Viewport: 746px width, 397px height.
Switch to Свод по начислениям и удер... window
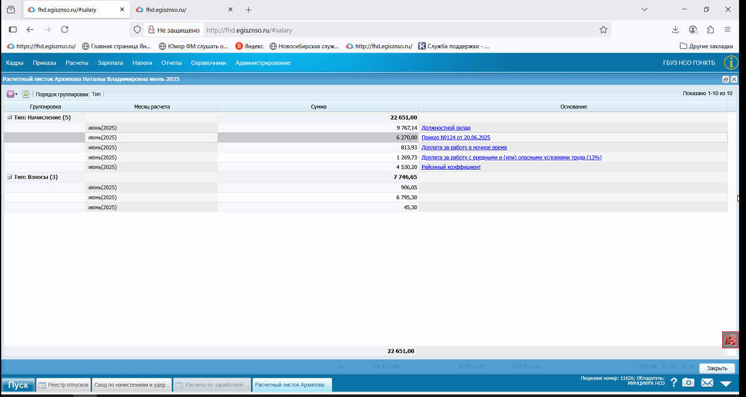(132, 384)
